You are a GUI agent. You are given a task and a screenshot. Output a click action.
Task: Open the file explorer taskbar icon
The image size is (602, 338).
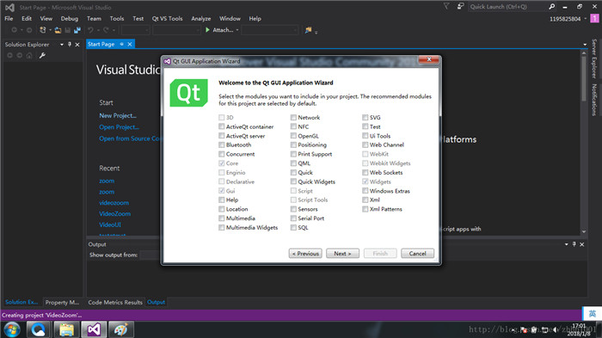click(66, 329)
